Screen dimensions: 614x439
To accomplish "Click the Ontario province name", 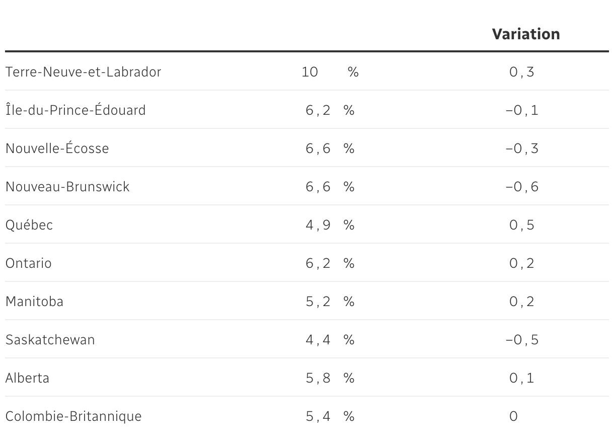I will 29,263.
